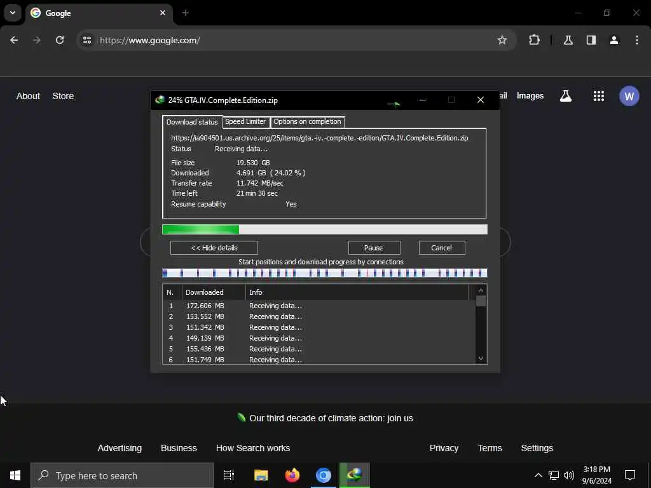Close the Google browser tab

point(163,13)
